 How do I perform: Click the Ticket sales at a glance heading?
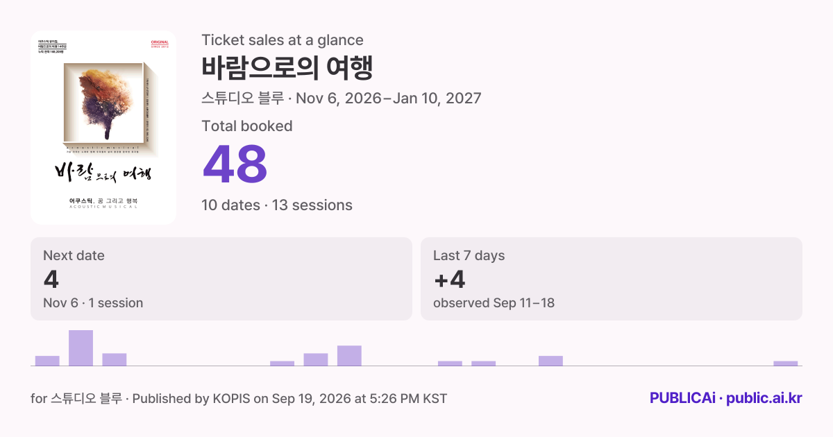[283, 40]
